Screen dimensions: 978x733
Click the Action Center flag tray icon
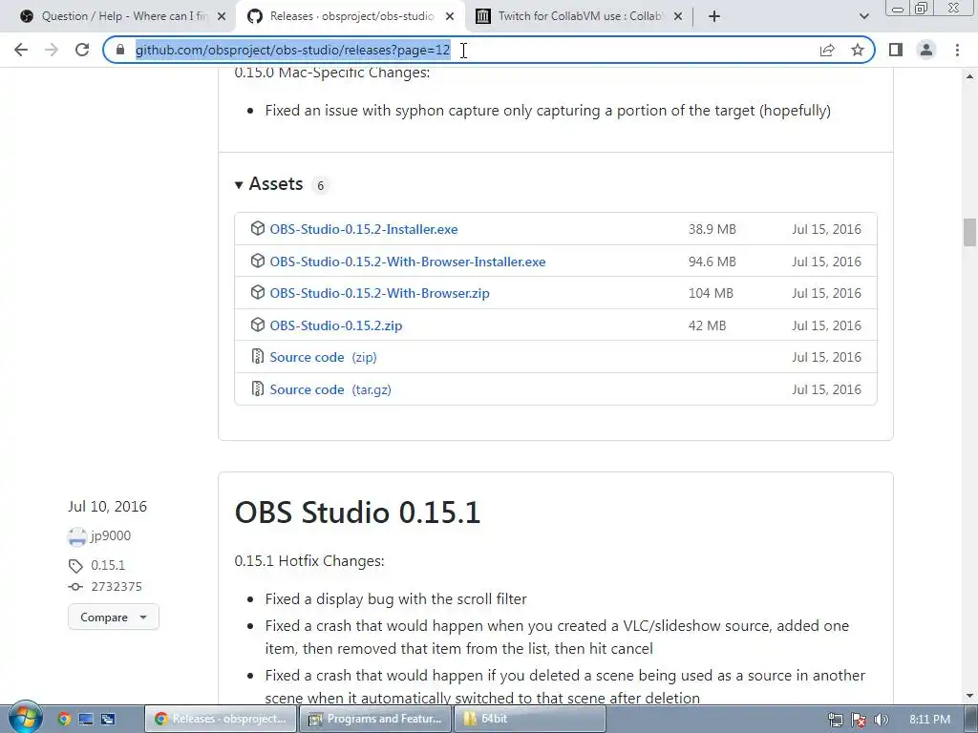click(x=859, y=720)
